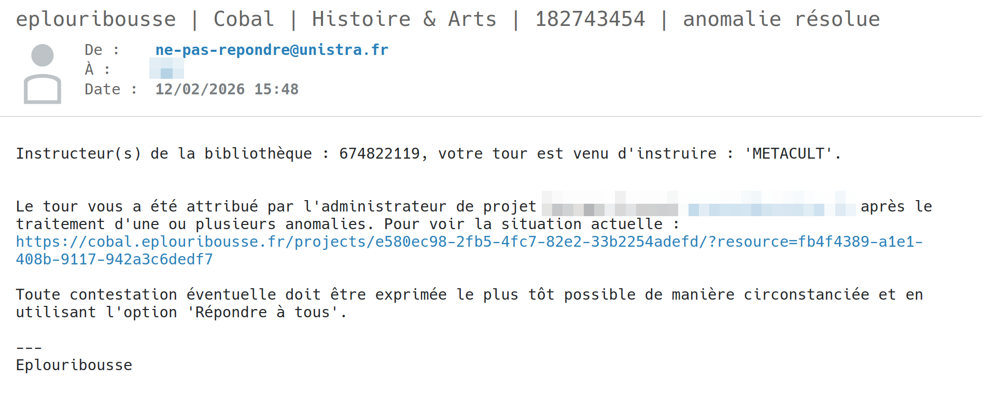Open sender address ne-pas-repondre@unistra.fr
The image size is (983, 408).
click(x=272, y=50)
